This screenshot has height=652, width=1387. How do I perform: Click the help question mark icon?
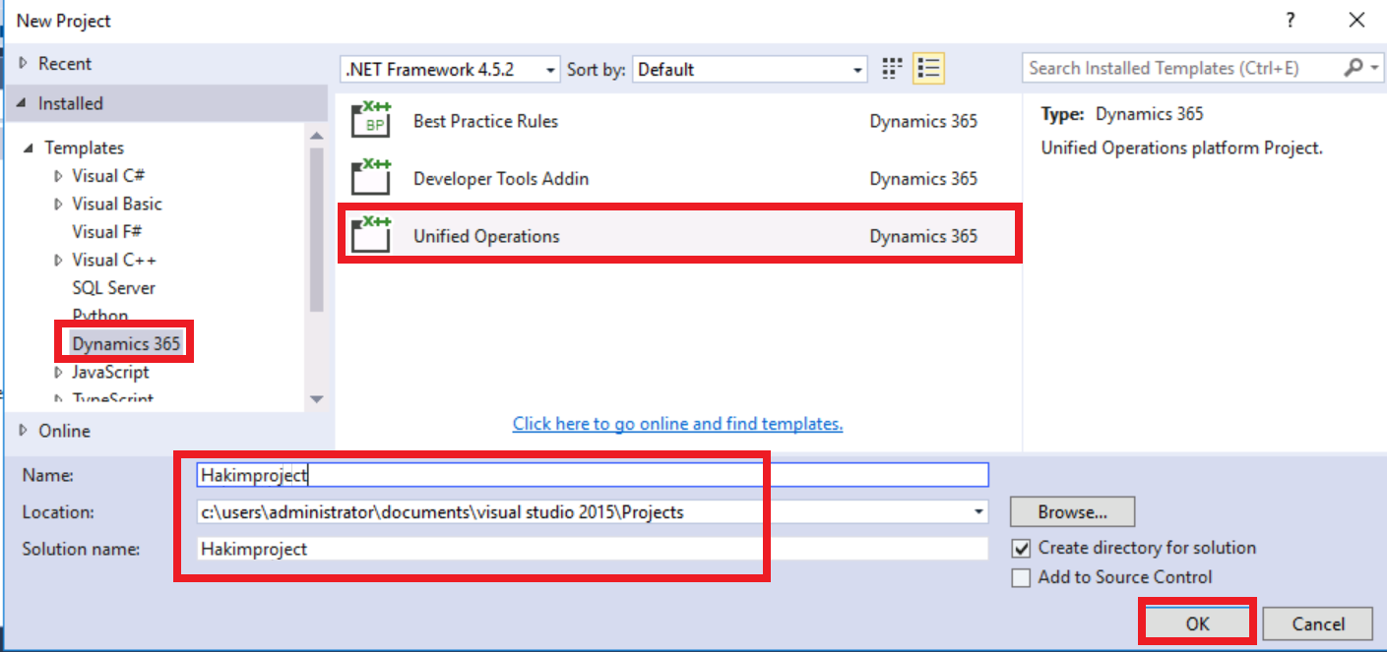pyautogui.click(x=1290, y=21)
